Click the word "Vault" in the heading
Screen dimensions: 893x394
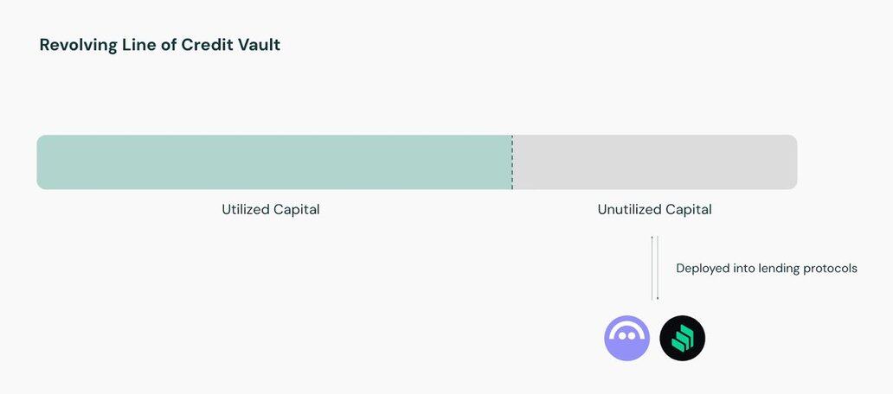click(259, 46)
